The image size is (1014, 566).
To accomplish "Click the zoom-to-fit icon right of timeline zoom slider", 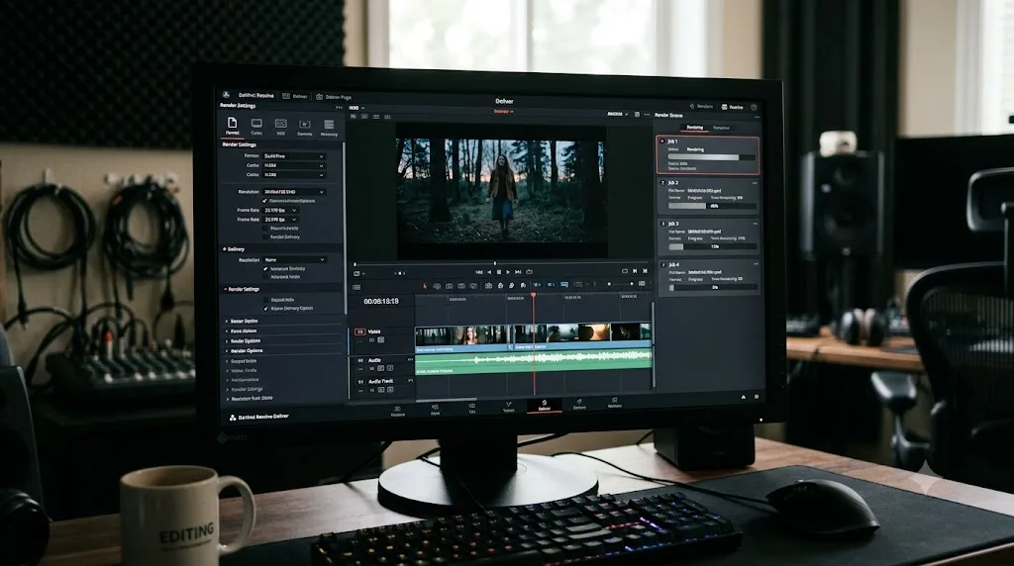I will 642,284.
